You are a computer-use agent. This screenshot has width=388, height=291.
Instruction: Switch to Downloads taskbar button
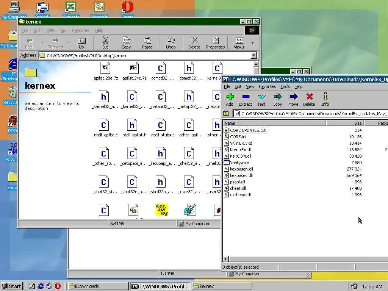point(97,286)
